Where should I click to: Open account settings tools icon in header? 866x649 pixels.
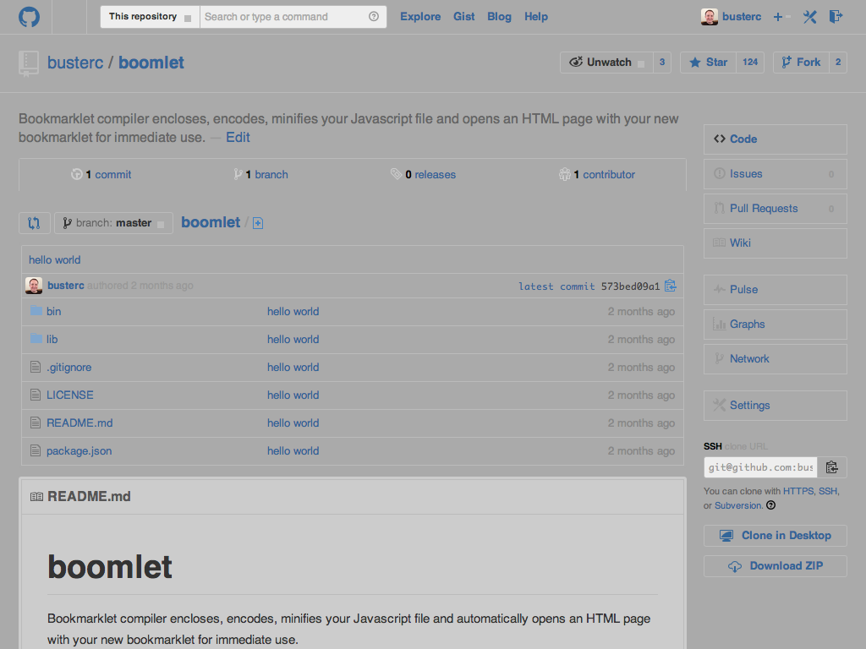click(x=809, y=17)
